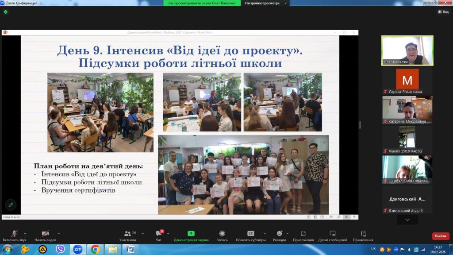
Task: Start recording with the Запись icon
Action: click(x=222, y=233)
